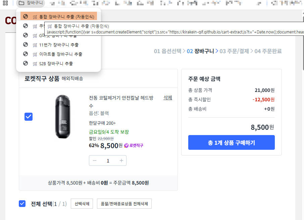Image resolution: width=304 pixels, height=220 pixels.
Task: Click cart icon next to 11번가 entry
Action: point(35,45)
